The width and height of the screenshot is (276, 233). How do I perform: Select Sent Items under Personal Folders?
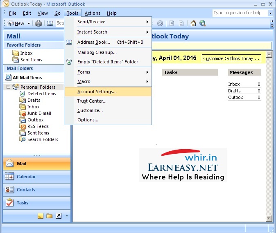click(x=38, y=133)
